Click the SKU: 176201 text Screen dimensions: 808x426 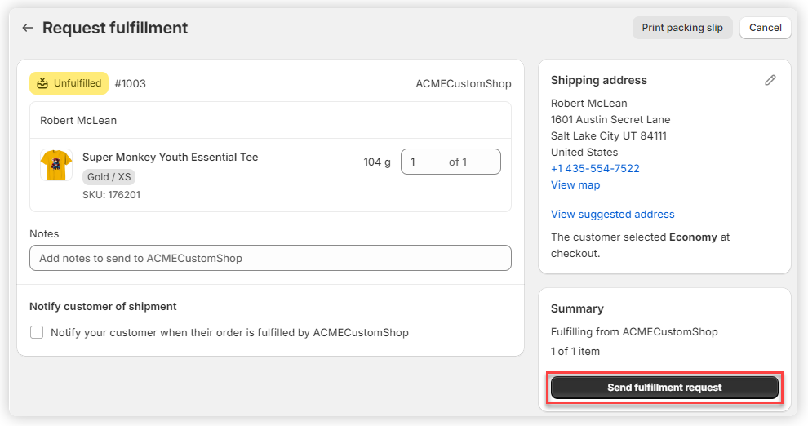tap(112, 195)
